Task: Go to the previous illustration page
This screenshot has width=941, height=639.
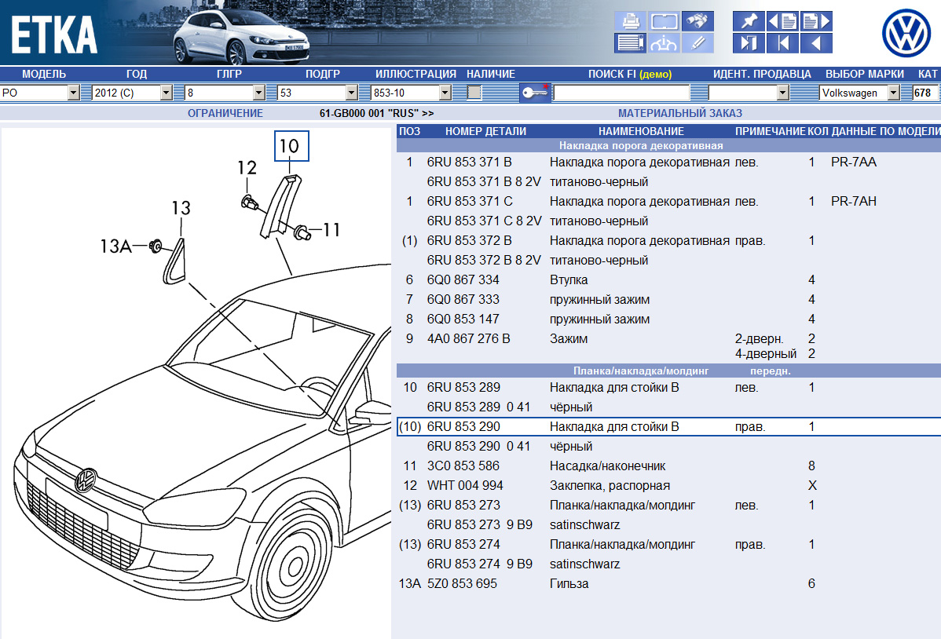Action: [x=782, y=21]
